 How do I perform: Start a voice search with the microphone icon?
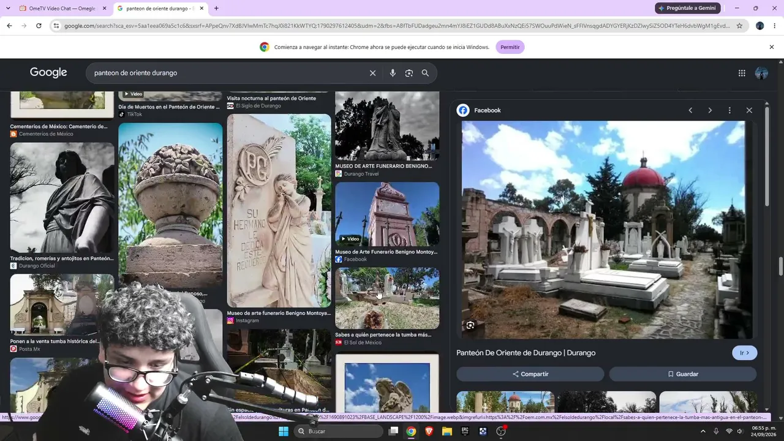tap(393, 73)
